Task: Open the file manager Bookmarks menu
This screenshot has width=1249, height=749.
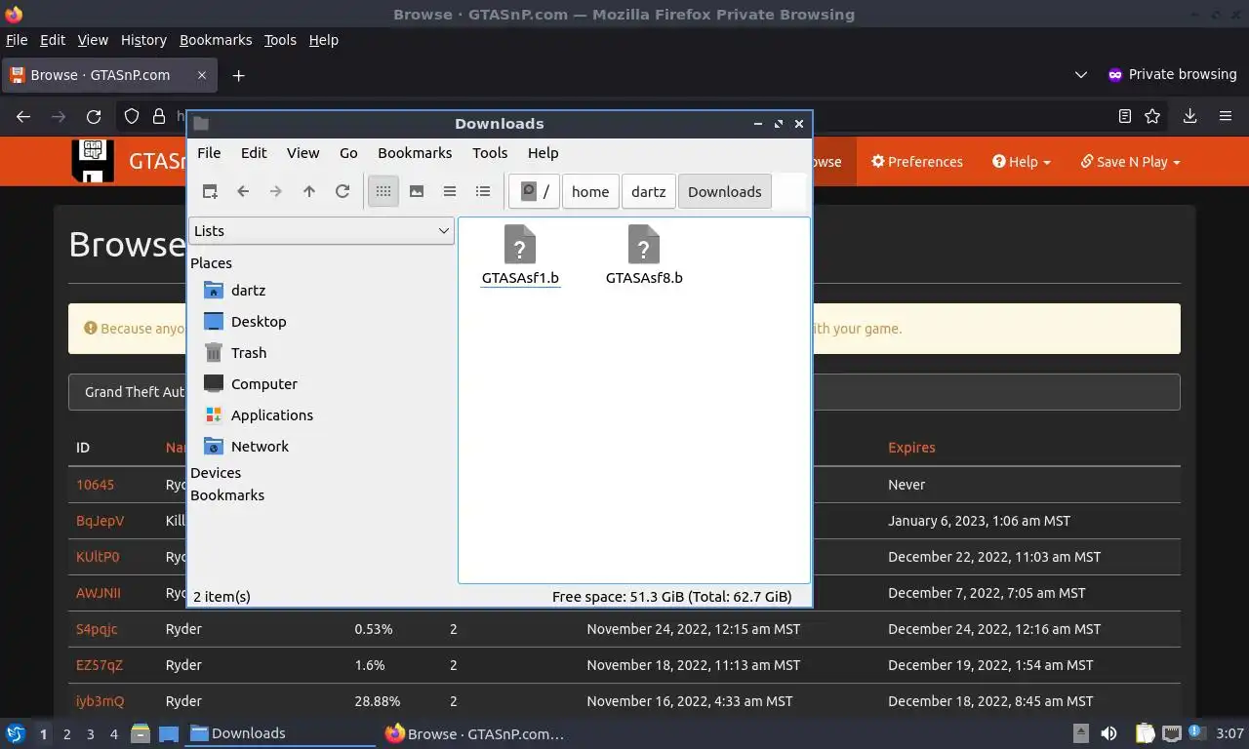Action: tap(415, 153)
